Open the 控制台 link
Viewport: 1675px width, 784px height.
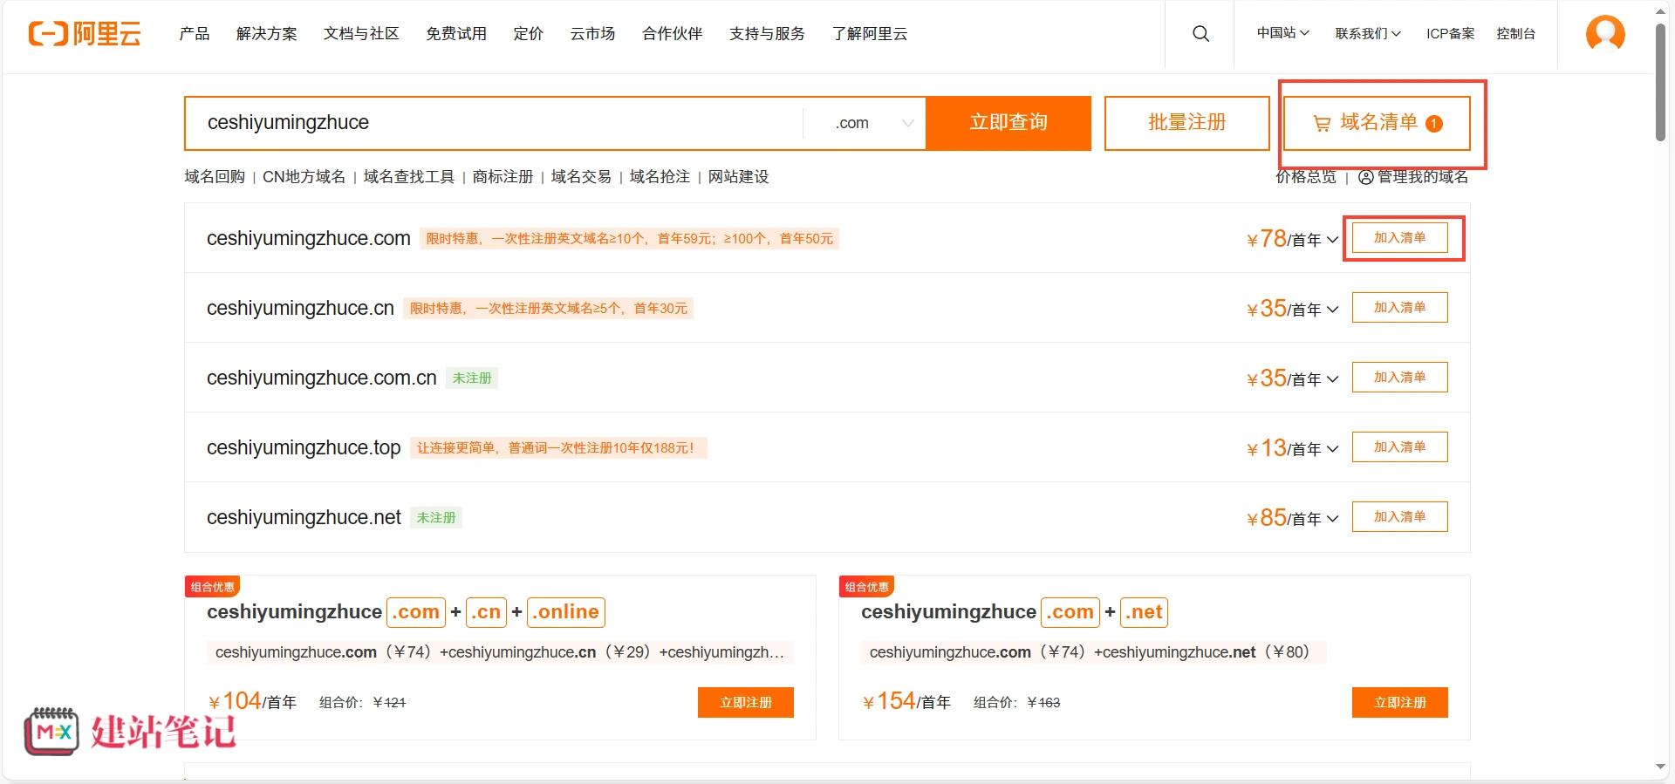click(1516, 34)
